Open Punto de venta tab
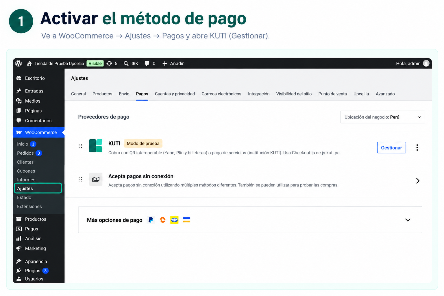This screenshot has width=444, height=296. tap(332, 94)
